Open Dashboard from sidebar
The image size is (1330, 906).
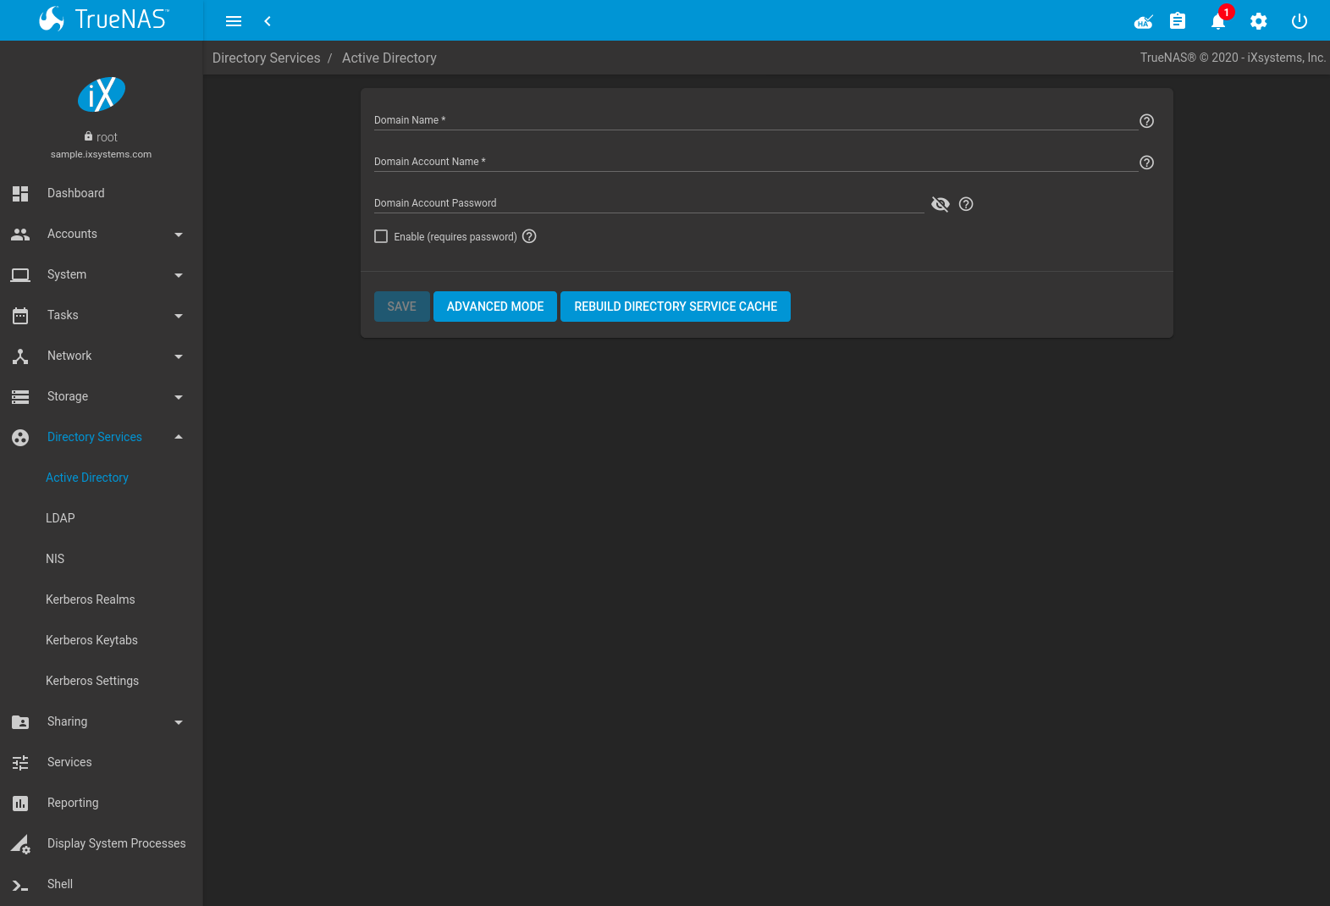click(76, 193)
